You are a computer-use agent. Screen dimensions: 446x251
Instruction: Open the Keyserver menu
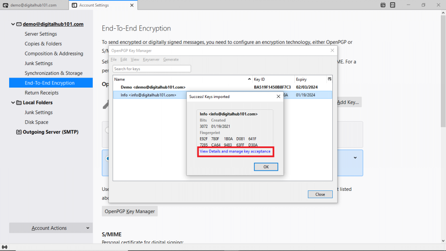point(151,59)
